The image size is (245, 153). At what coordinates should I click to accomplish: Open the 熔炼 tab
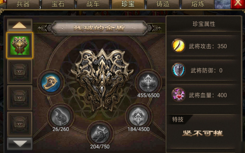198,4
